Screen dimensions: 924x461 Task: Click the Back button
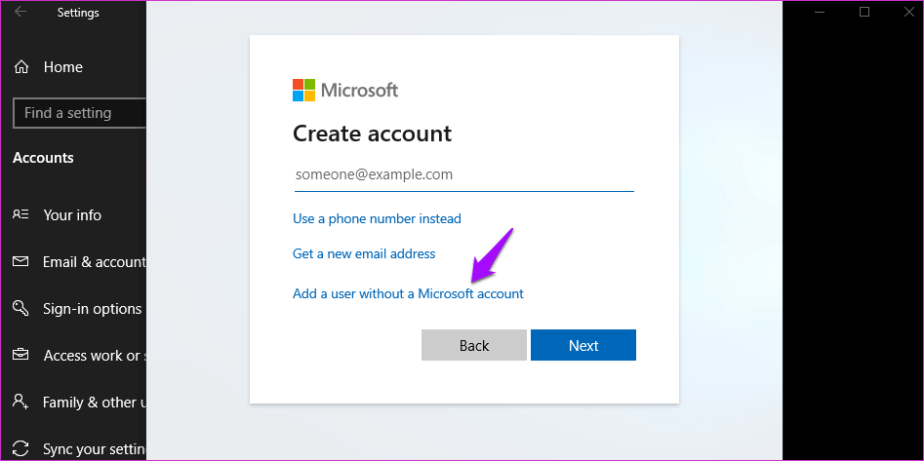click(474, 345)
